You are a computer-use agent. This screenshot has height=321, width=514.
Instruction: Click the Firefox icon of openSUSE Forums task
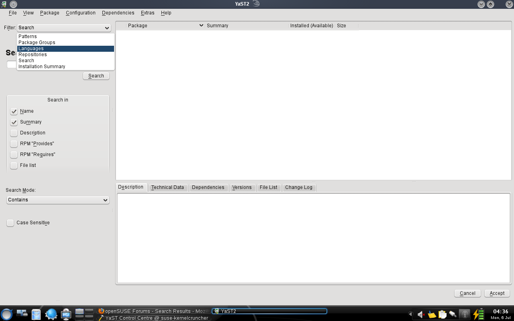pos(101,311)
